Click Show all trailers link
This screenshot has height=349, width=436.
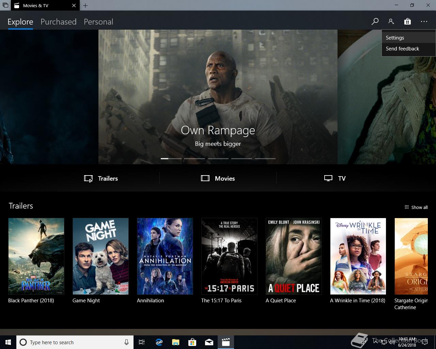(x=416, y=207)
